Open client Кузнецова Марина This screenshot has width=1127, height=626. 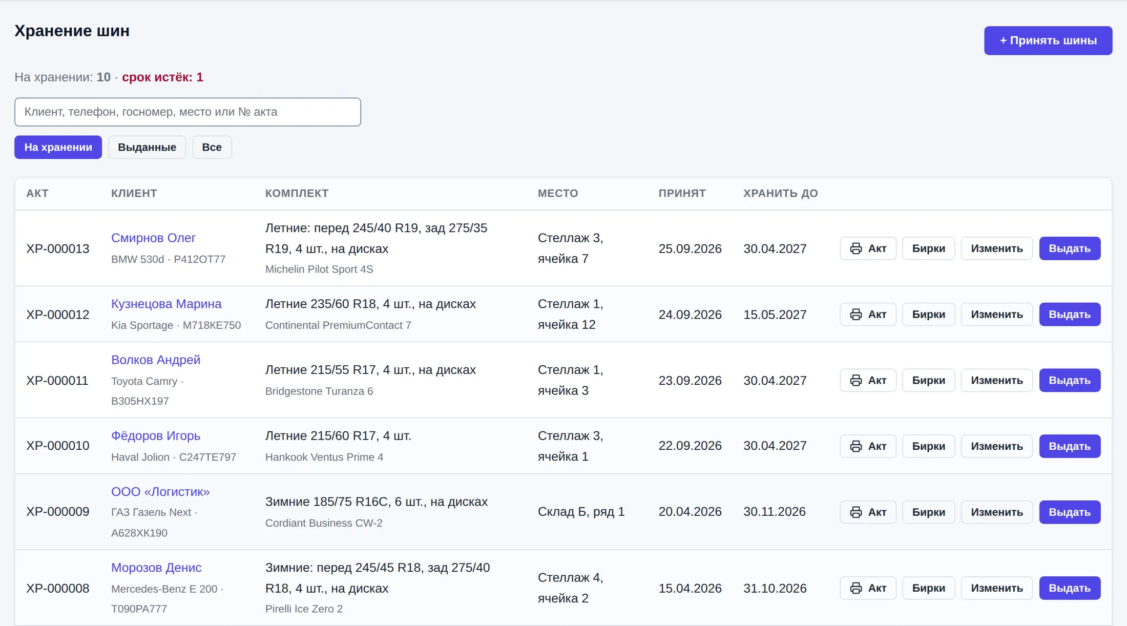pyautogui.click(x=166, y=304)
